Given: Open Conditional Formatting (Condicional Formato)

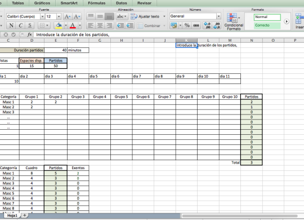Looking at the screenshot, I should (234, 21).
